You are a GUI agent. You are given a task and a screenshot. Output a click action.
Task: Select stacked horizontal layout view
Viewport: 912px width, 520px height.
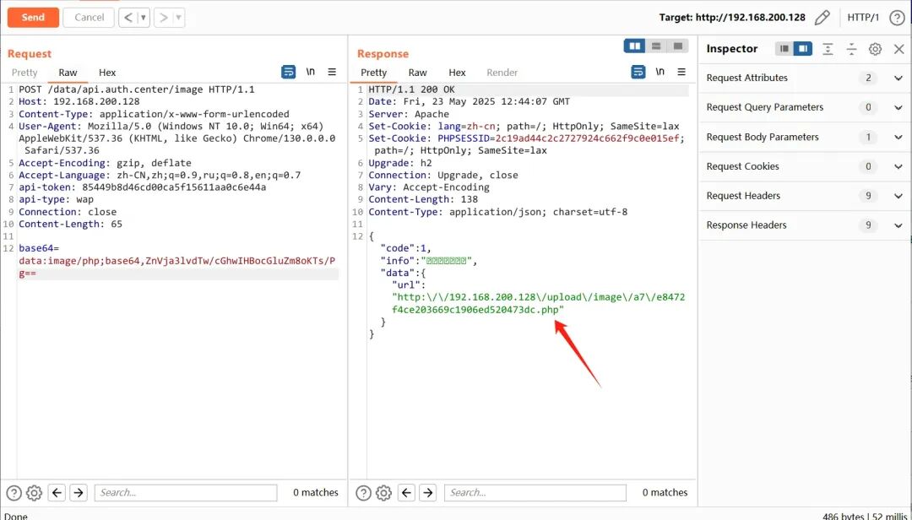coord(656,46)
